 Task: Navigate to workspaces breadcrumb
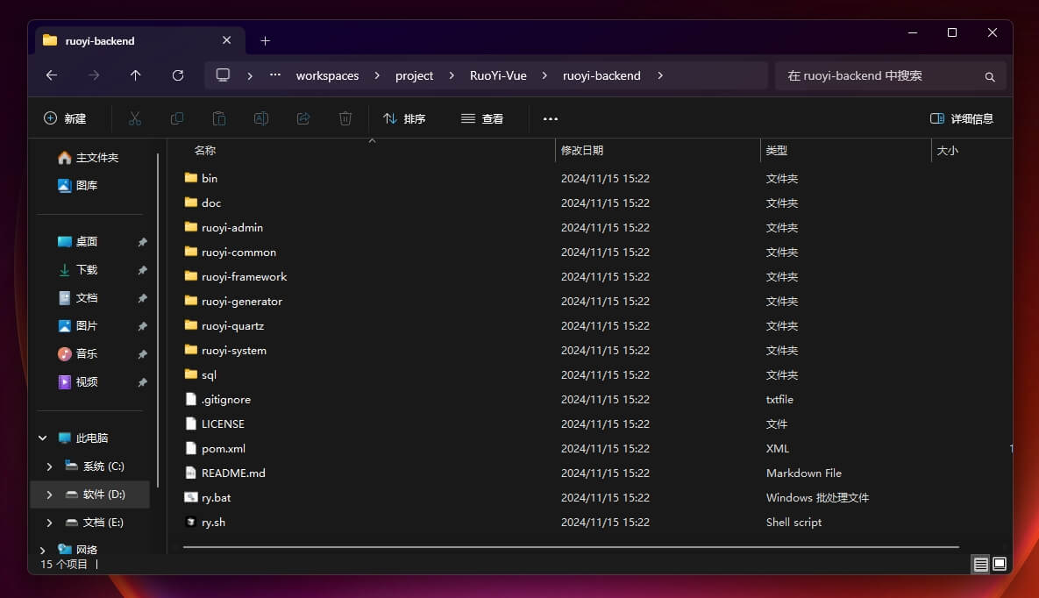coord(327,75)
